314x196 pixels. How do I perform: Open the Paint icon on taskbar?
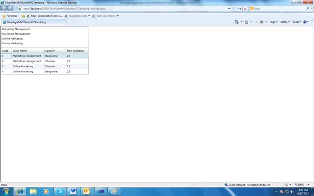point(114,191)
